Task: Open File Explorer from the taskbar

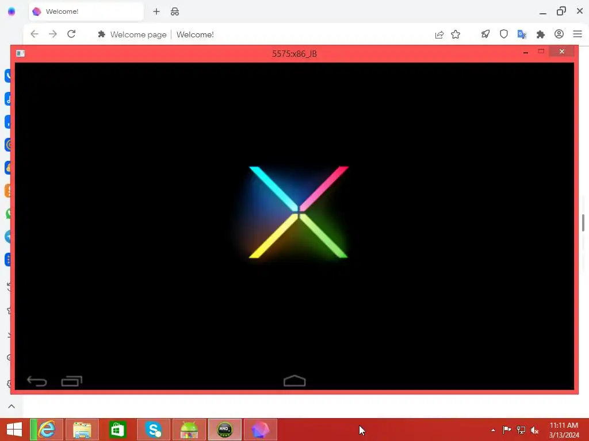Action: tap(82, 430)
